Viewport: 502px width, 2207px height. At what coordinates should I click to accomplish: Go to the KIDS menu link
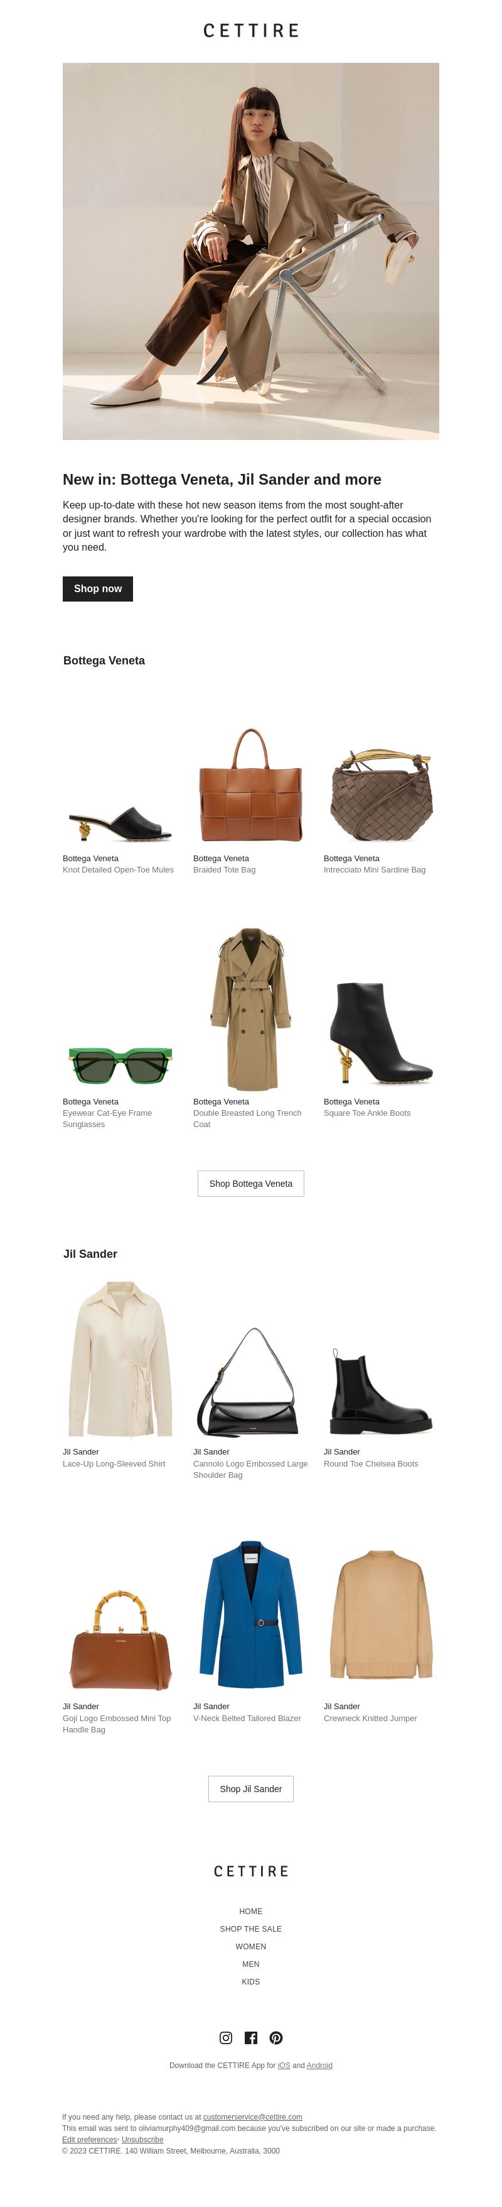coord(250,1982)
